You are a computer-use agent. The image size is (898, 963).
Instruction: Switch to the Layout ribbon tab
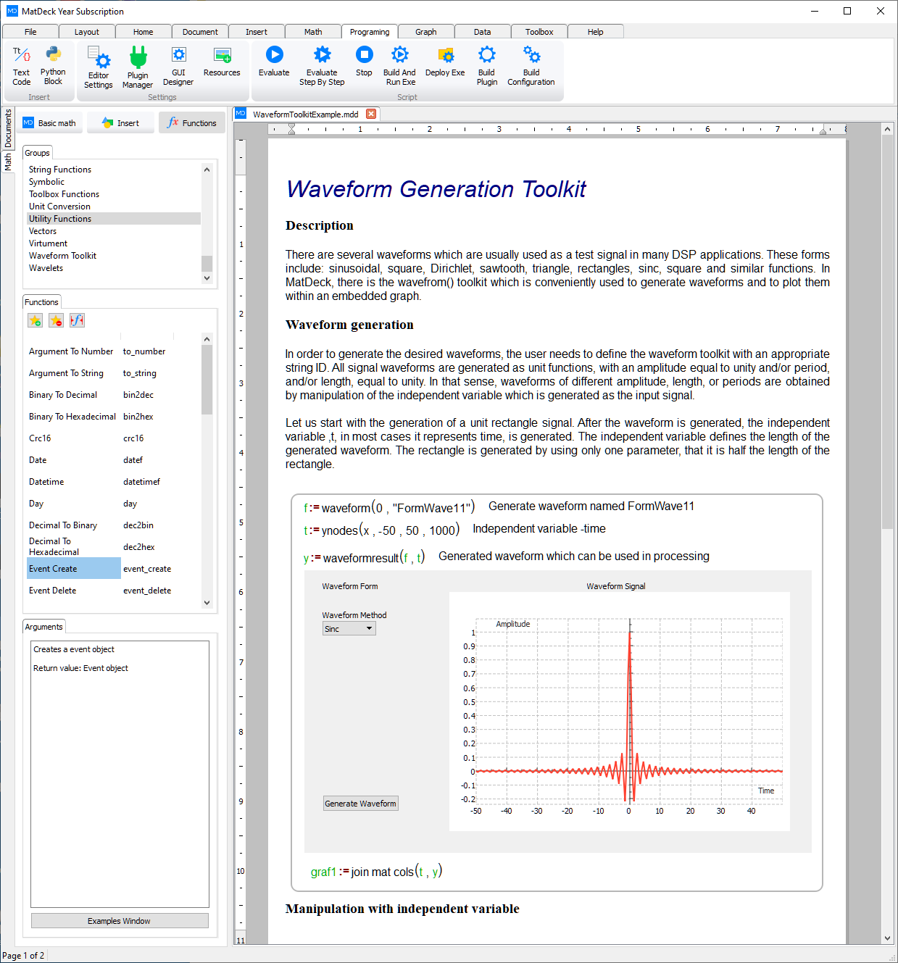[x=87, y=32]
